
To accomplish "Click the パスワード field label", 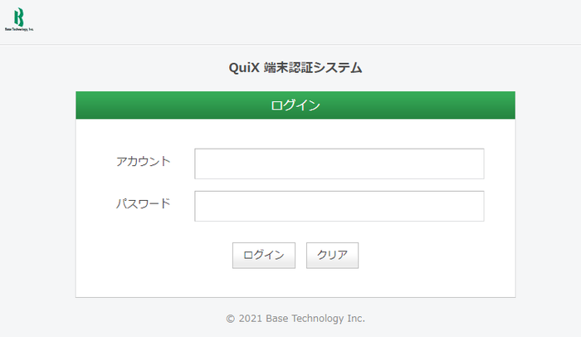I will (x=144, y=203).
